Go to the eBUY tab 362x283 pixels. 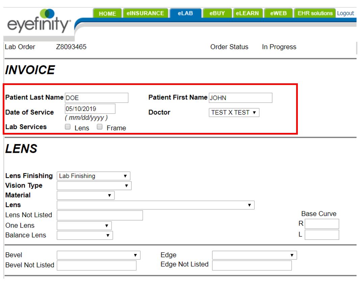click(x=217, y=13)
